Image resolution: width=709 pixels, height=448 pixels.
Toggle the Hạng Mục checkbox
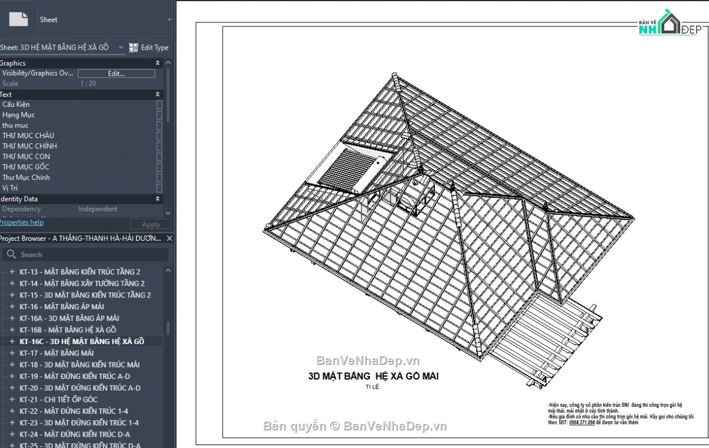tap(159, 115)
